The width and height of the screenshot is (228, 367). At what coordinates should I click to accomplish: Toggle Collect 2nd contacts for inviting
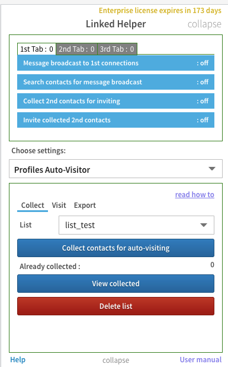pyautogui.click(x=115, y=101)
